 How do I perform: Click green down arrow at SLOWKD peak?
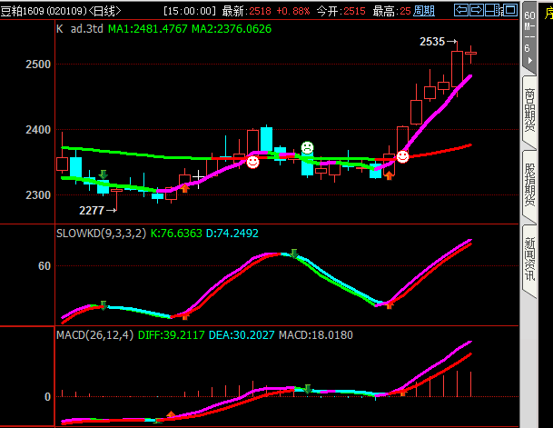point(294,254)
